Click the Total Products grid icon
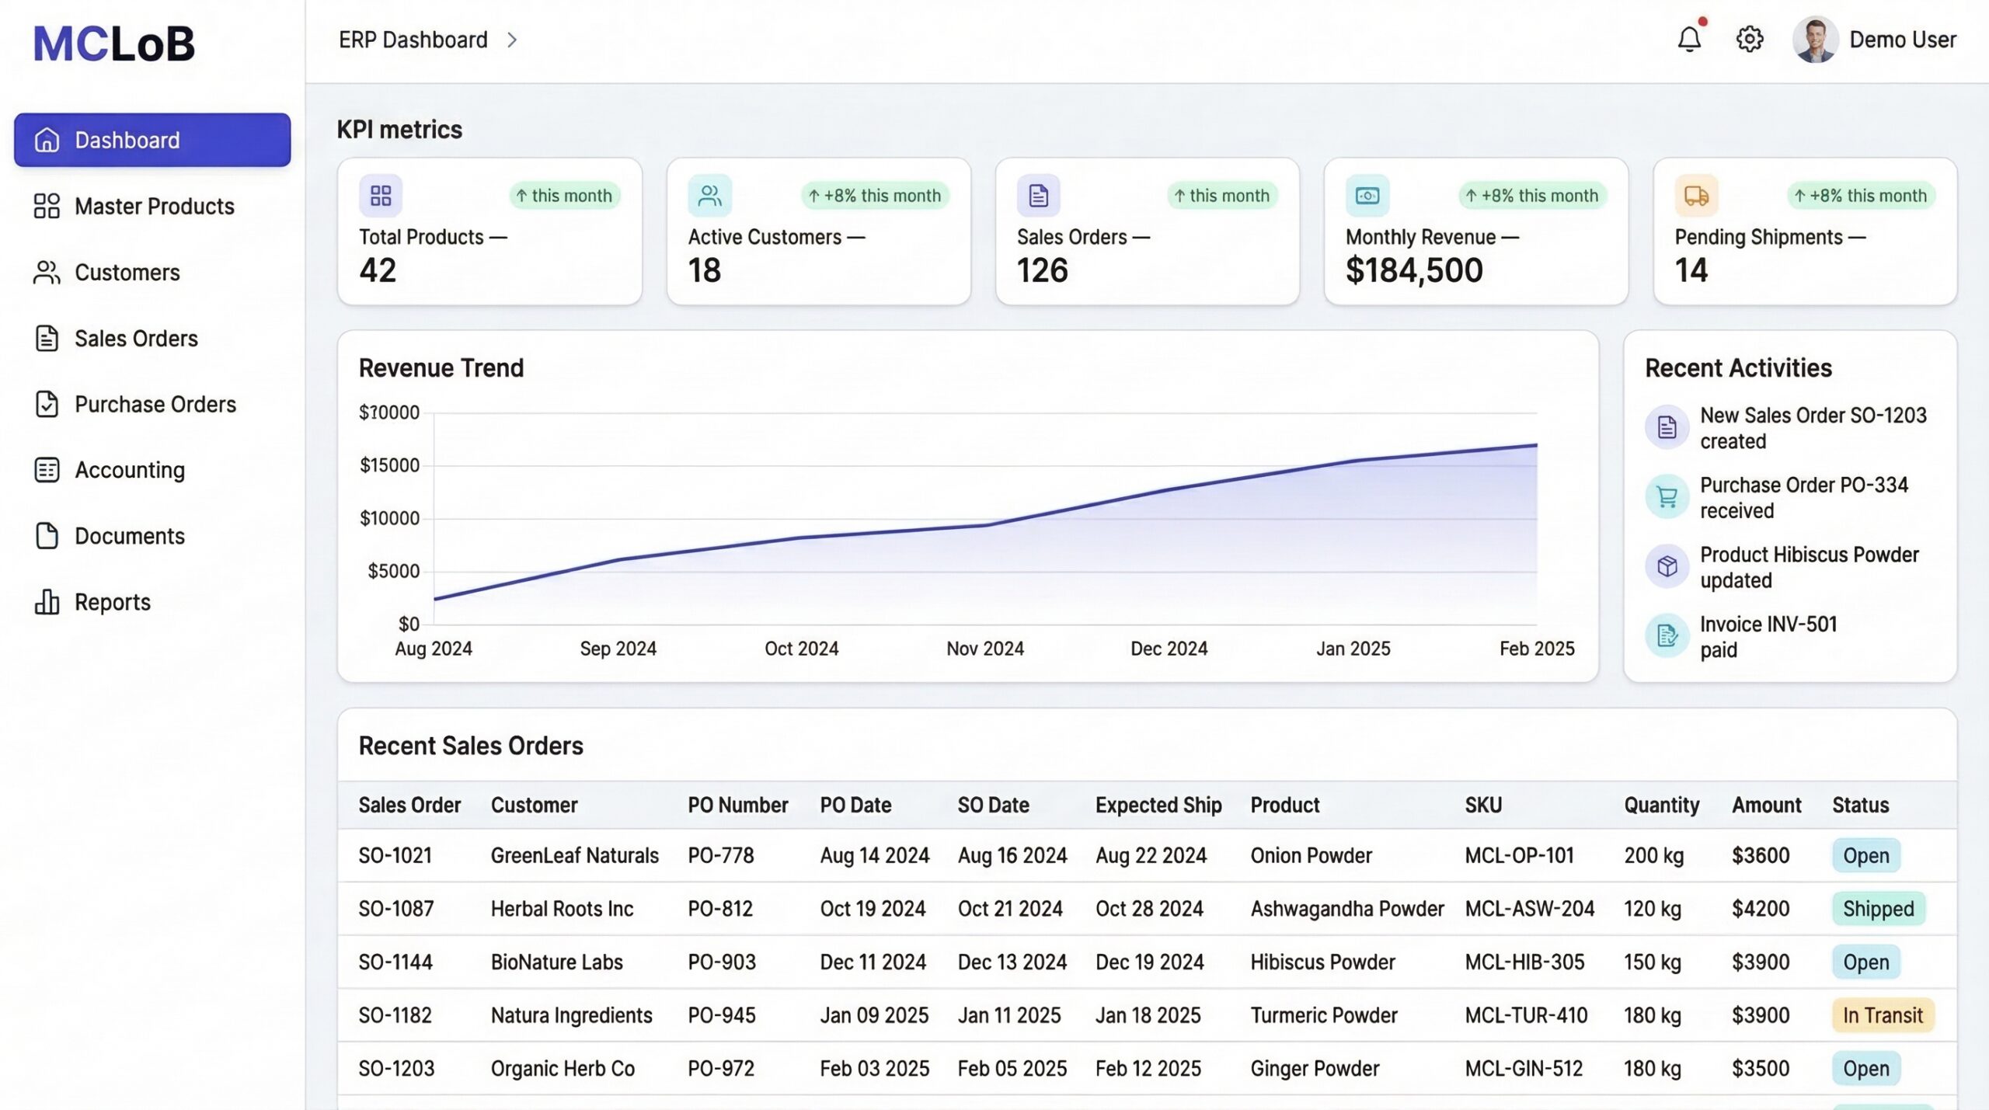1989x1110 pixels. pyautogui.click(x=380, y=195)
